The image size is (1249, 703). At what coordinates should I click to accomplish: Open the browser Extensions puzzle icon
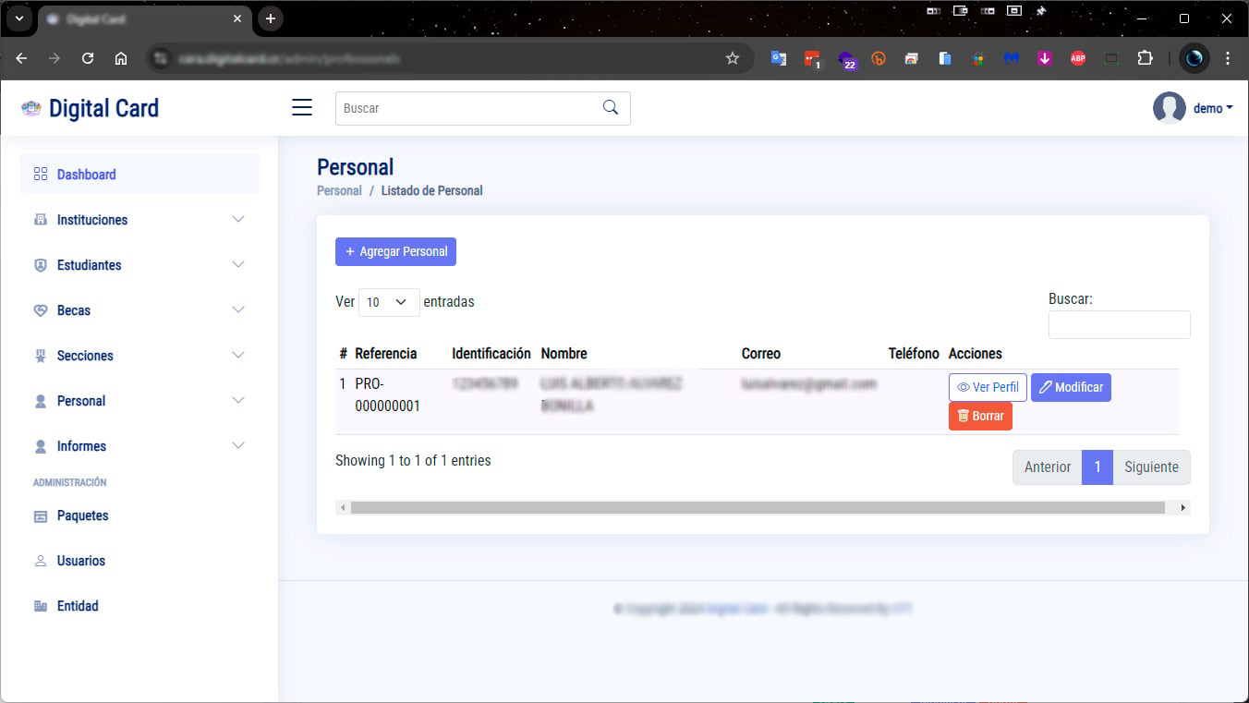tap(1145, 58)
